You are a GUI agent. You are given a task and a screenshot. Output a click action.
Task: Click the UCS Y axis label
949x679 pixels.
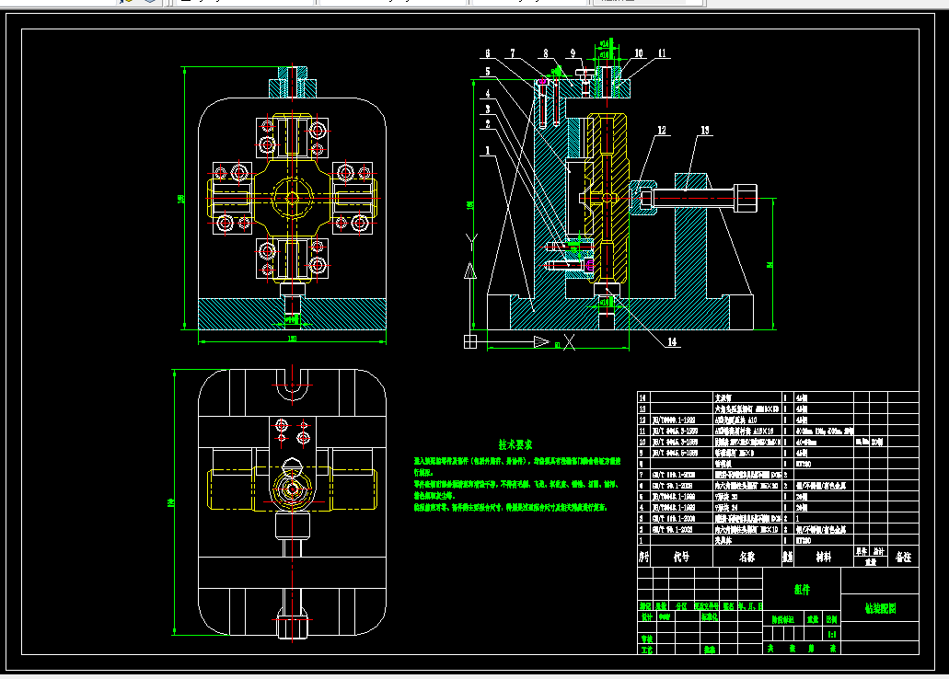click(471, 241)
